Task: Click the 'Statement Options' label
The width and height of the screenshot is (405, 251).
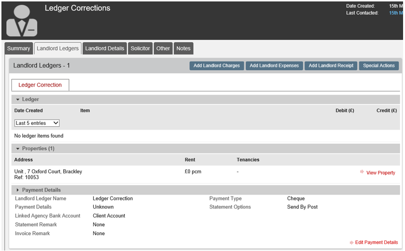Action: (230, 207)
